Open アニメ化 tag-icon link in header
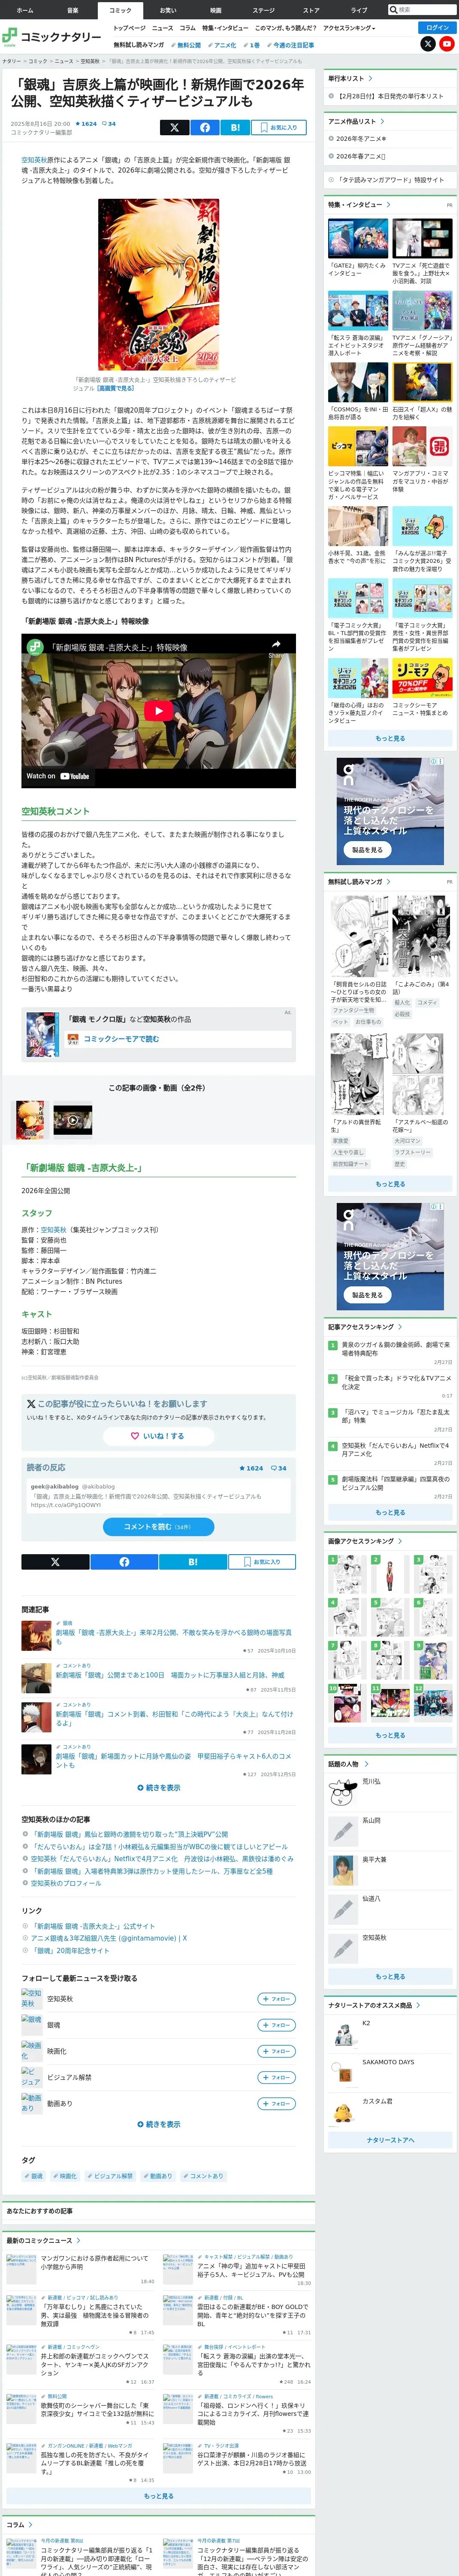 pyautogui.click(x=223, y=45)
